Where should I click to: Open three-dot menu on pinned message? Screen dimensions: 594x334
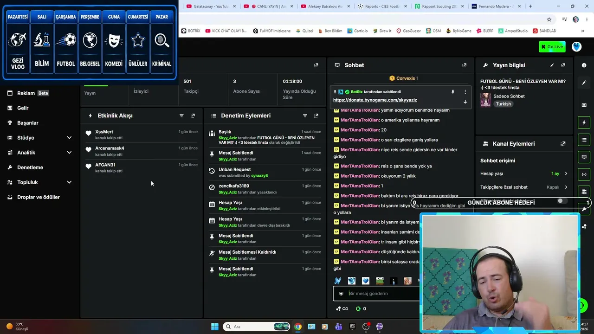tap(465, 92)
